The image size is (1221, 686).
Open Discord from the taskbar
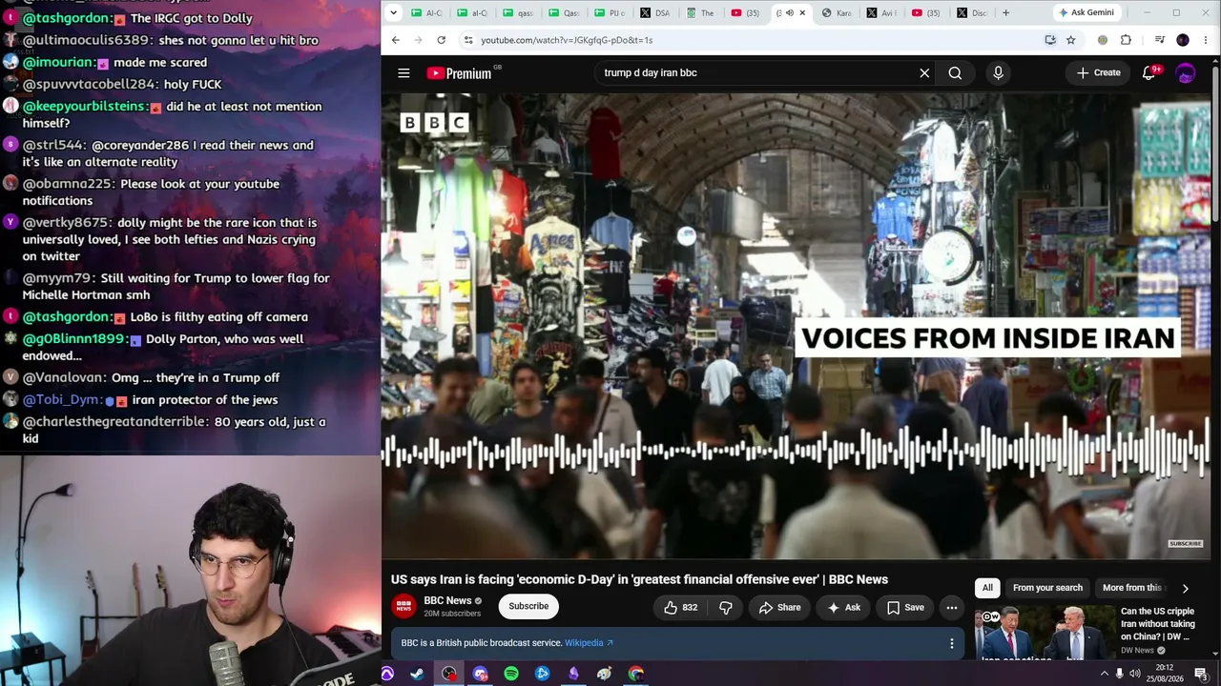click(x=480, y=674)
